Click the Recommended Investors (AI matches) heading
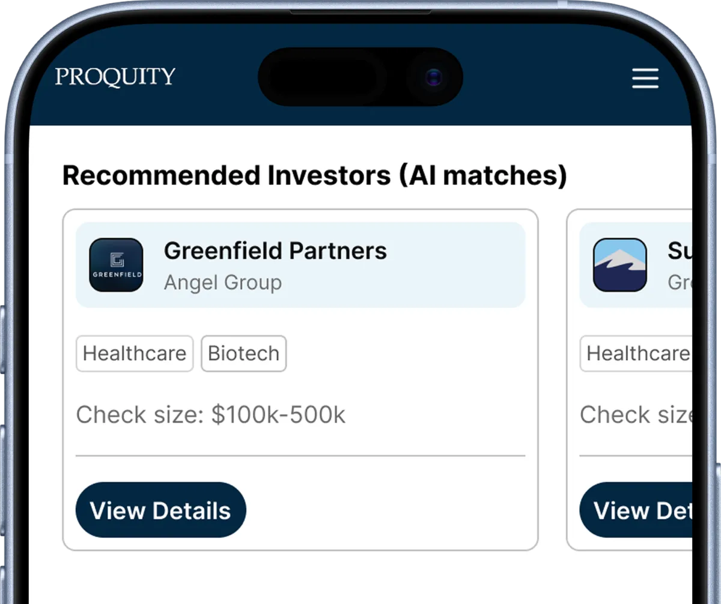This screenshot has height=604, width=721. point(315,175)
